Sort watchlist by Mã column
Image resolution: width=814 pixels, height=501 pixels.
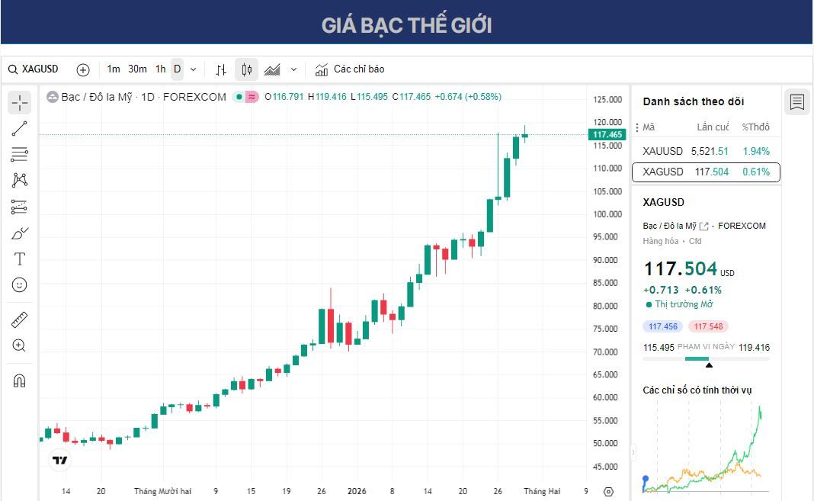point(649,127)
